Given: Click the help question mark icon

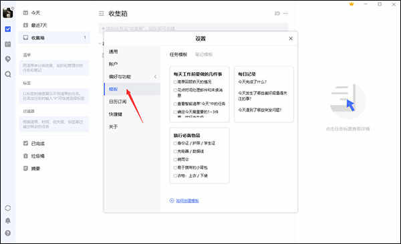Looking at the screenshot, I should click(x=8, y=233).
